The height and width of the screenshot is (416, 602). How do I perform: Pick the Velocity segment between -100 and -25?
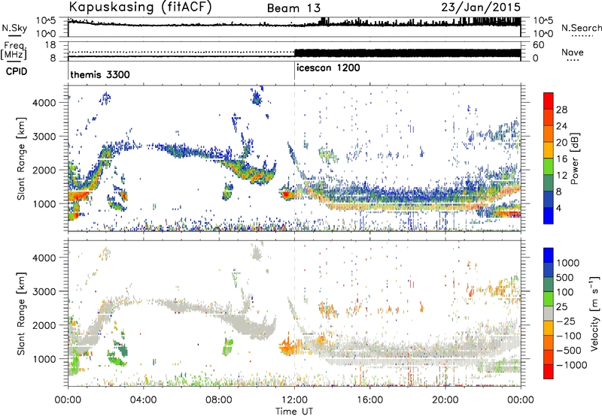549,328
